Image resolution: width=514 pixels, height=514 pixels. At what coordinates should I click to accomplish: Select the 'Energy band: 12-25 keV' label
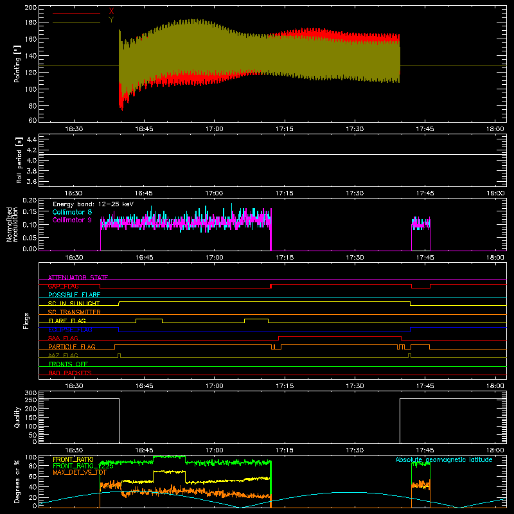(x=93, y=204)
